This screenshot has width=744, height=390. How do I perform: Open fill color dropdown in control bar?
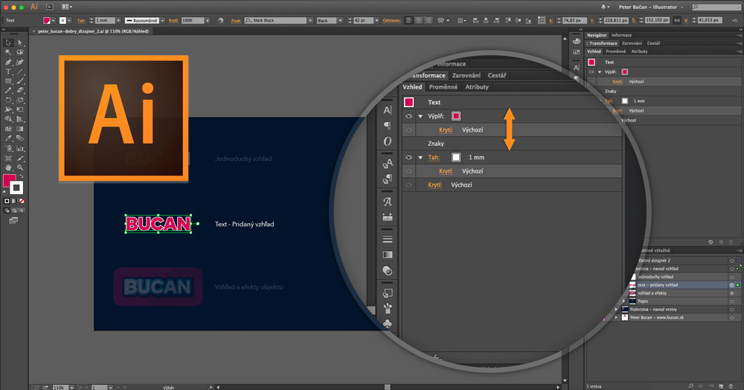(53, 20)
